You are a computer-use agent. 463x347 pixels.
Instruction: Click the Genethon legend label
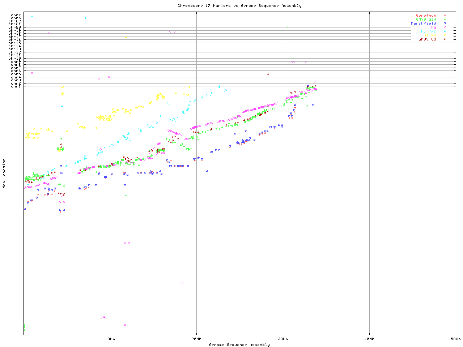tap(426, 16)
